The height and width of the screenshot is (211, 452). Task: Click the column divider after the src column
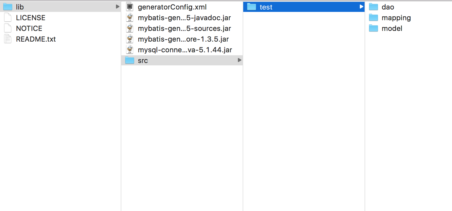coord(243,105)
